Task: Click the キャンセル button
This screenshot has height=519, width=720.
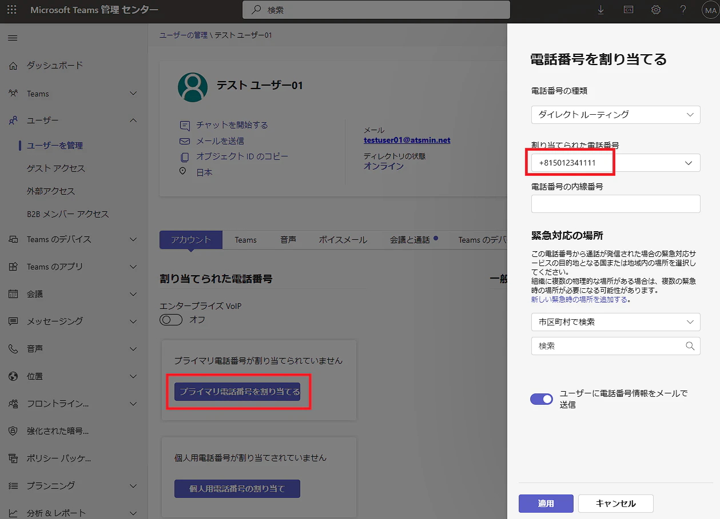Action: (x=616, y=504)
